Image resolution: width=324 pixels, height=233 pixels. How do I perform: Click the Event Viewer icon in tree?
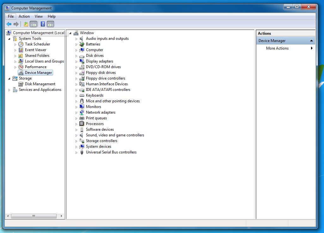(x=21, y=50)
